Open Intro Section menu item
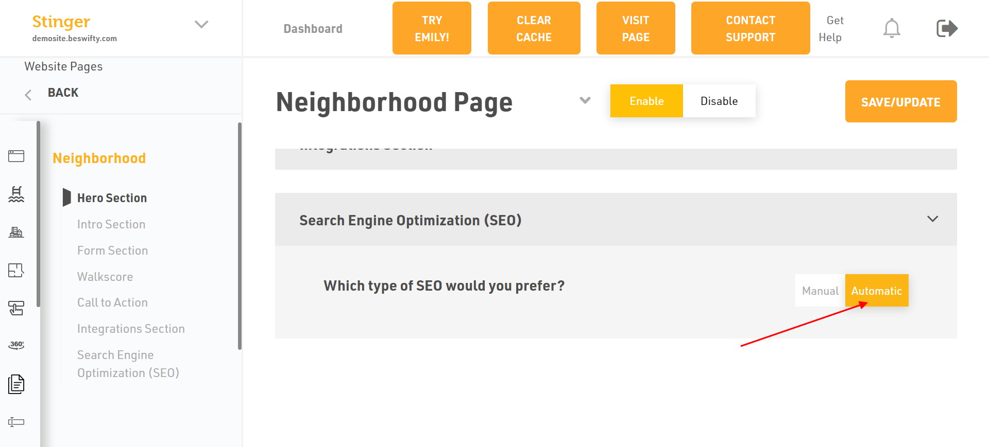The image size is (989, 447). click(x=111, y=224)
